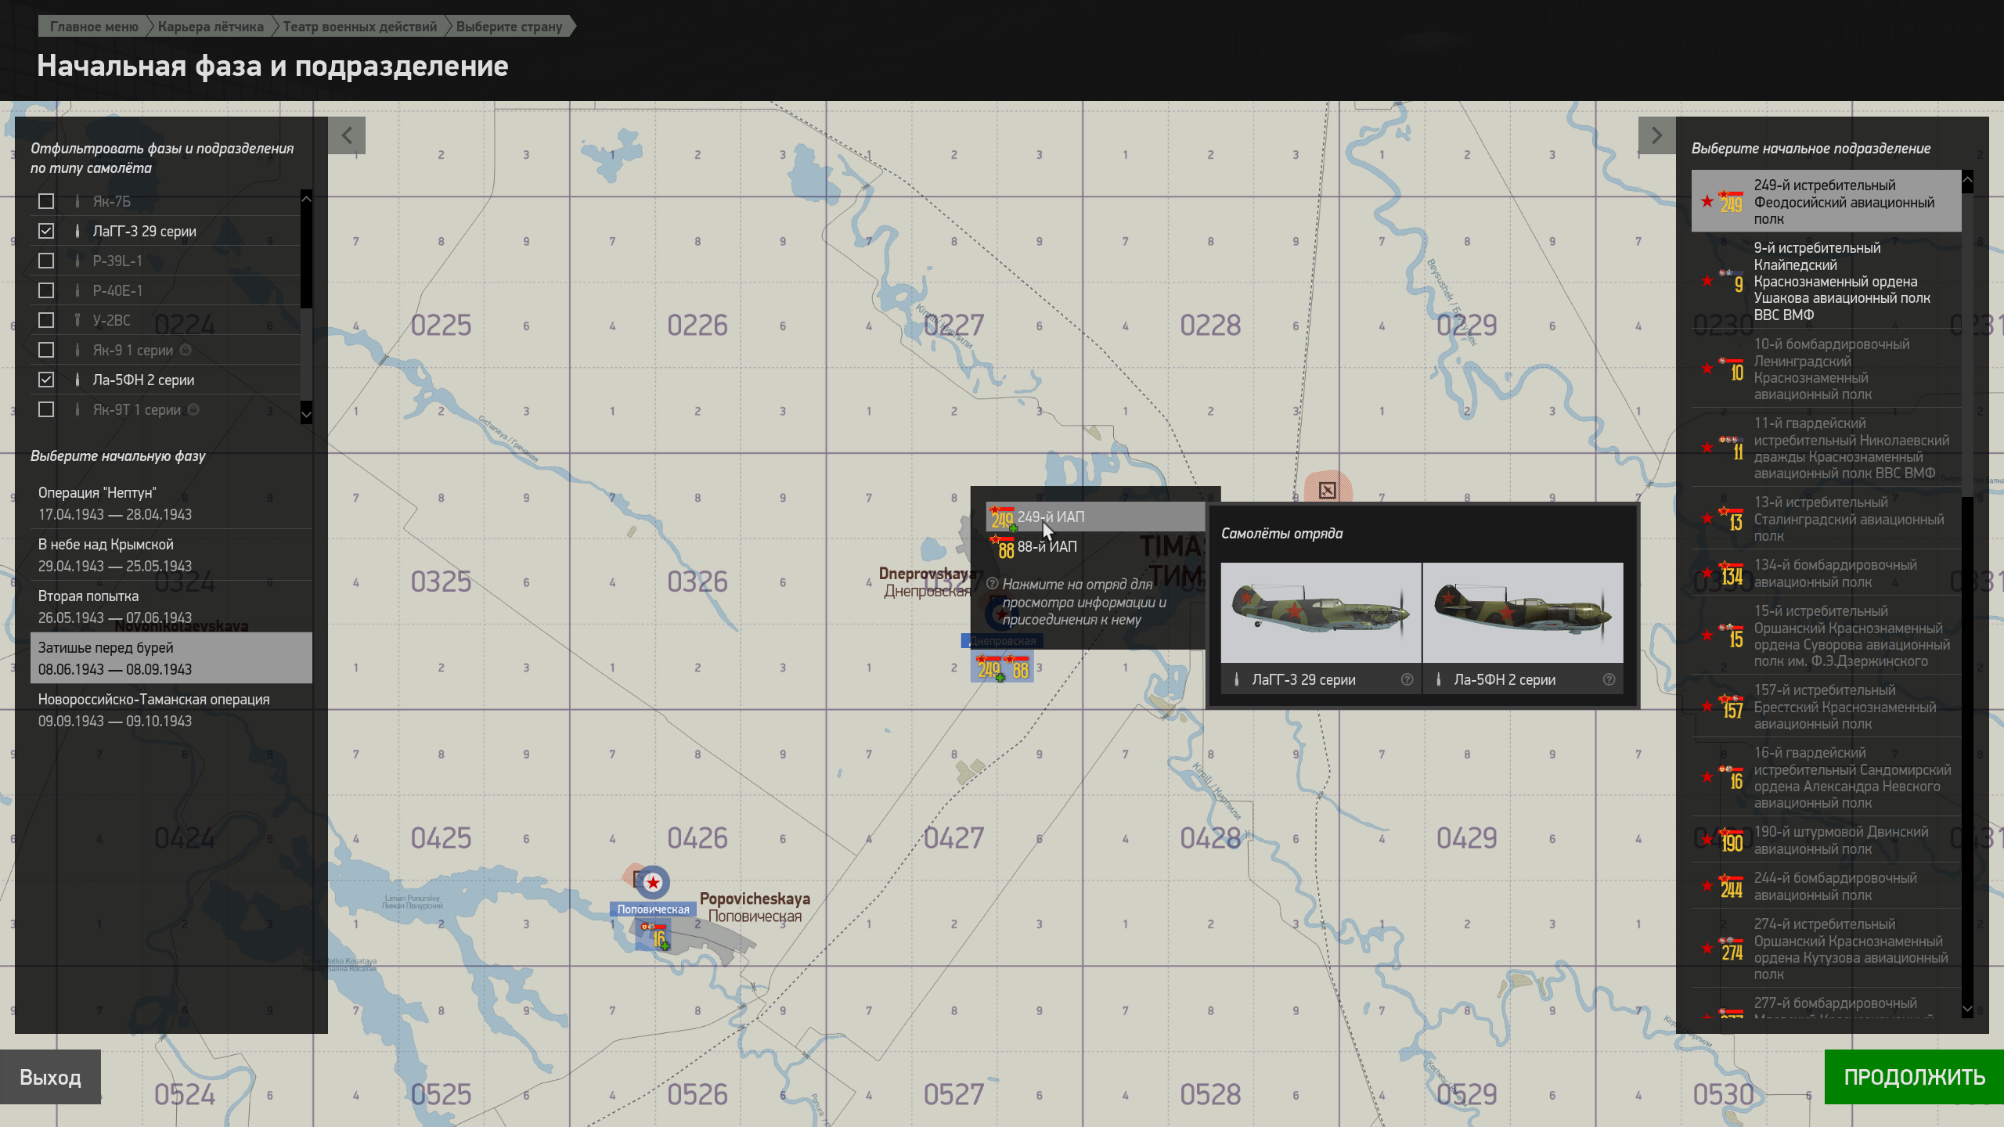This screenshot has height=1127, width=2004.
Task: Uncheck the Ла-5ФН 2 серии filter
Action: point(46,380)
